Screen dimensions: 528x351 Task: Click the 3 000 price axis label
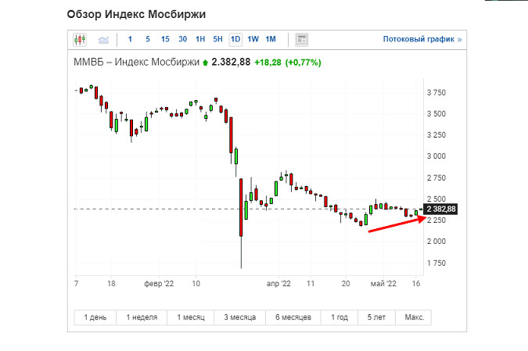(x=436, y=156)
